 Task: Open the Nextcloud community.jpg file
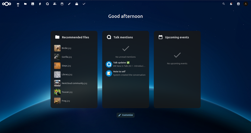click(74, 83)
